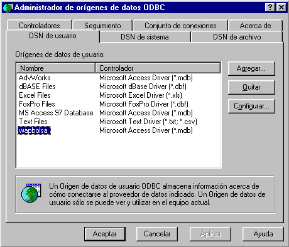The height and width of the screenshot is (247, 289).
Task: Click the Controlador column header
Action: 158,68
